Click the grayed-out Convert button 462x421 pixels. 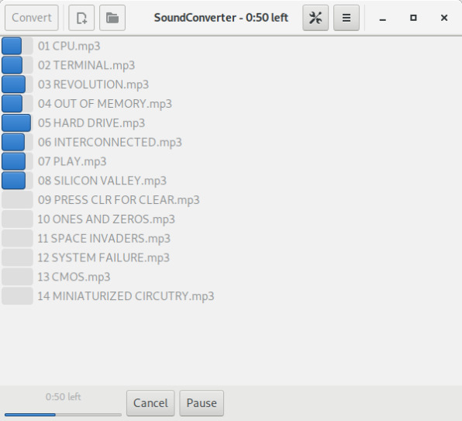(x=32, y=18)
